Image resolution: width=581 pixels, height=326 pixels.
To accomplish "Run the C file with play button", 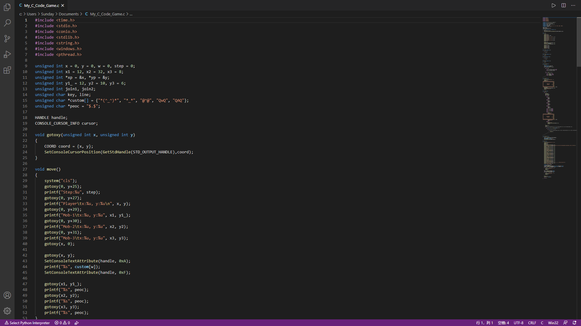I will 553,5.
